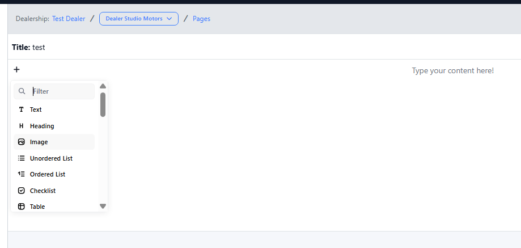Click the Heading block icon

coord(22,126)
